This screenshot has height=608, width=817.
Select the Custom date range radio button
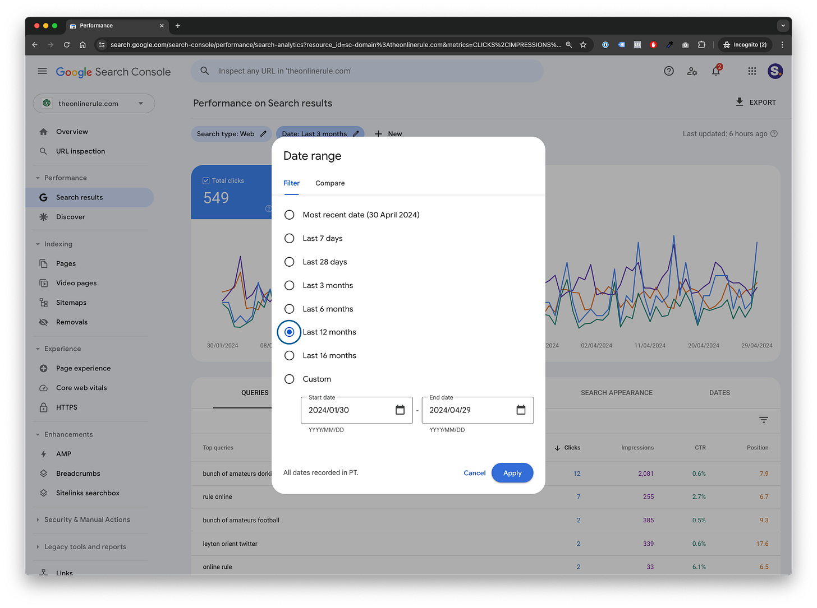290,379
